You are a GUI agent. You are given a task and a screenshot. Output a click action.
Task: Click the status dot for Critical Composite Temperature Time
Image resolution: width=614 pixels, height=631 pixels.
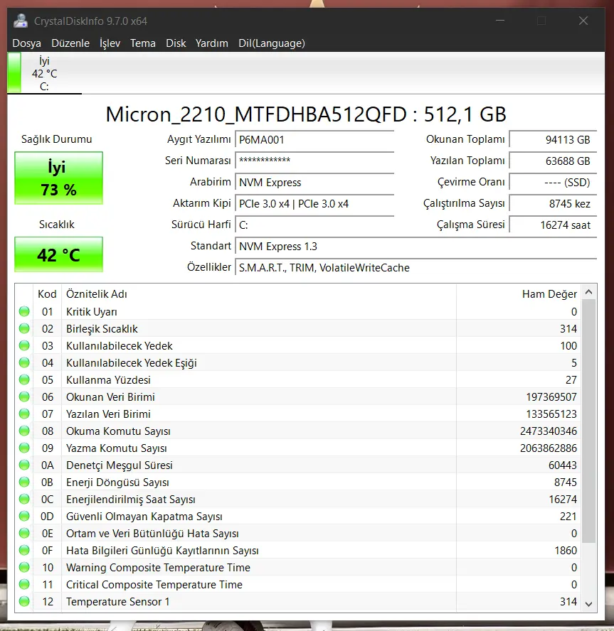24,584
